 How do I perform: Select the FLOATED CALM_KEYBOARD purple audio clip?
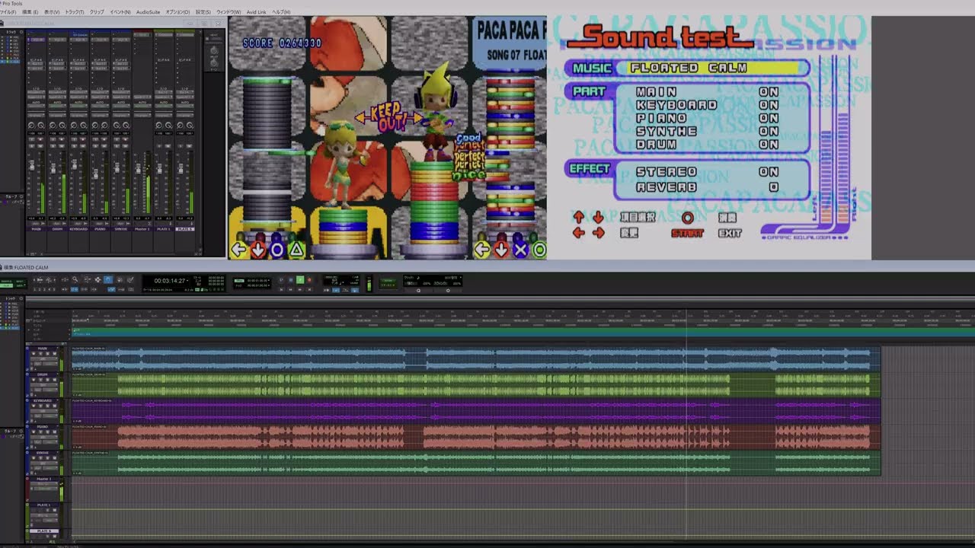pyautogui.click(x=476, y=410)
